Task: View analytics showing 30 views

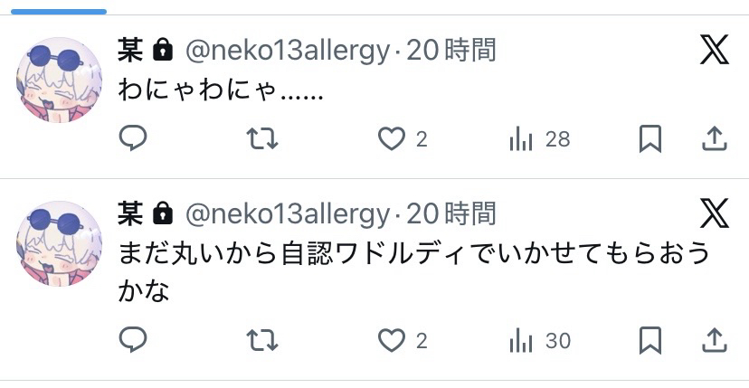Action: [539, 340]
